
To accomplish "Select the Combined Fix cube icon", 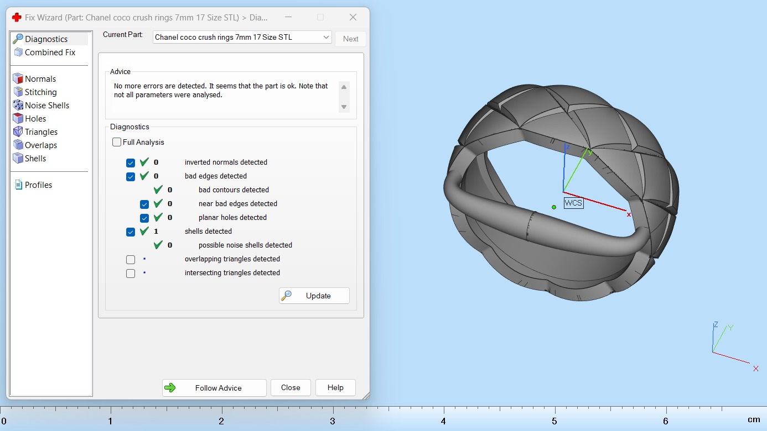I will (18, 52).
